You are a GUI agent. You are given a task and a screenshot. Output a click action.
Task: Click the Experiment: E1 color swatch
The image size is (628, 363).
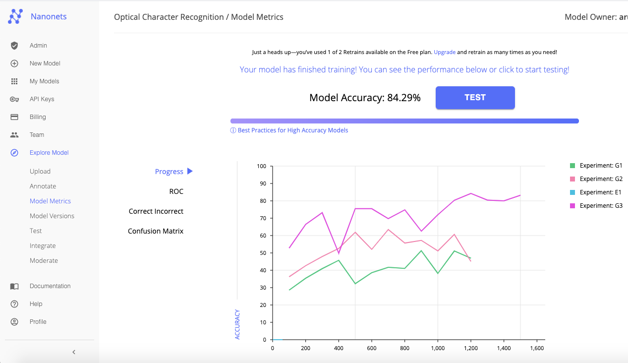tap(572, 192)
